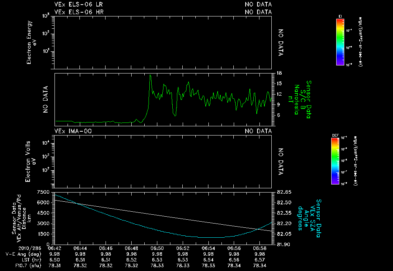Click the 6000 km altitude tick label
Screen dimensions: 393x271
coord(43,202)
